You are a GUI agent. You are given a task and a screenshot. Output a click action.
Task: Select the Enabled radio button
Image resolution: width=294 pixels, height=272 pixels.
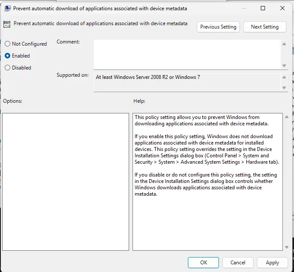pyautogui.click(x=8, y=56)
